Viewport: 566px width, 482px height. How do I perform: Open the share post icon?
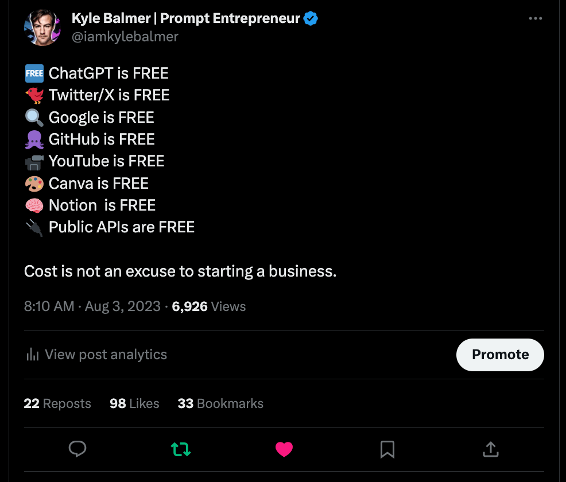[x=491, y=449]
